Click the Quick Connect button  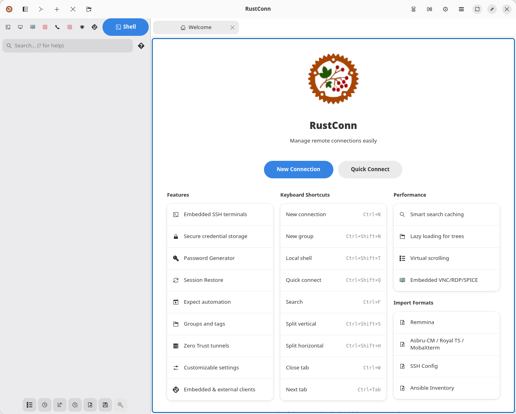370,170
